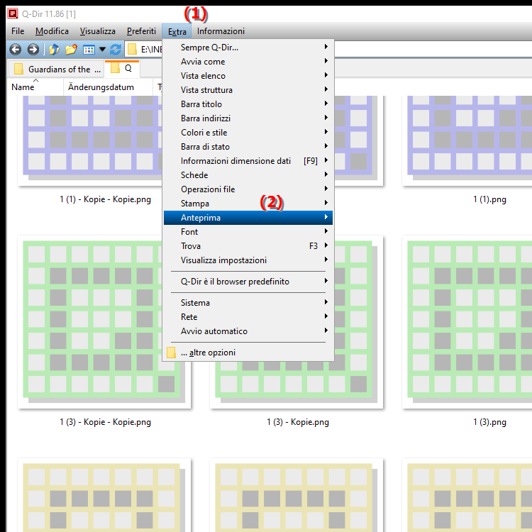
Task: Open the Stampa submenu
Action: point(248,204)
